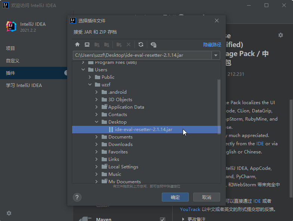Click the Application Data linked folder icon

[104, 107]
